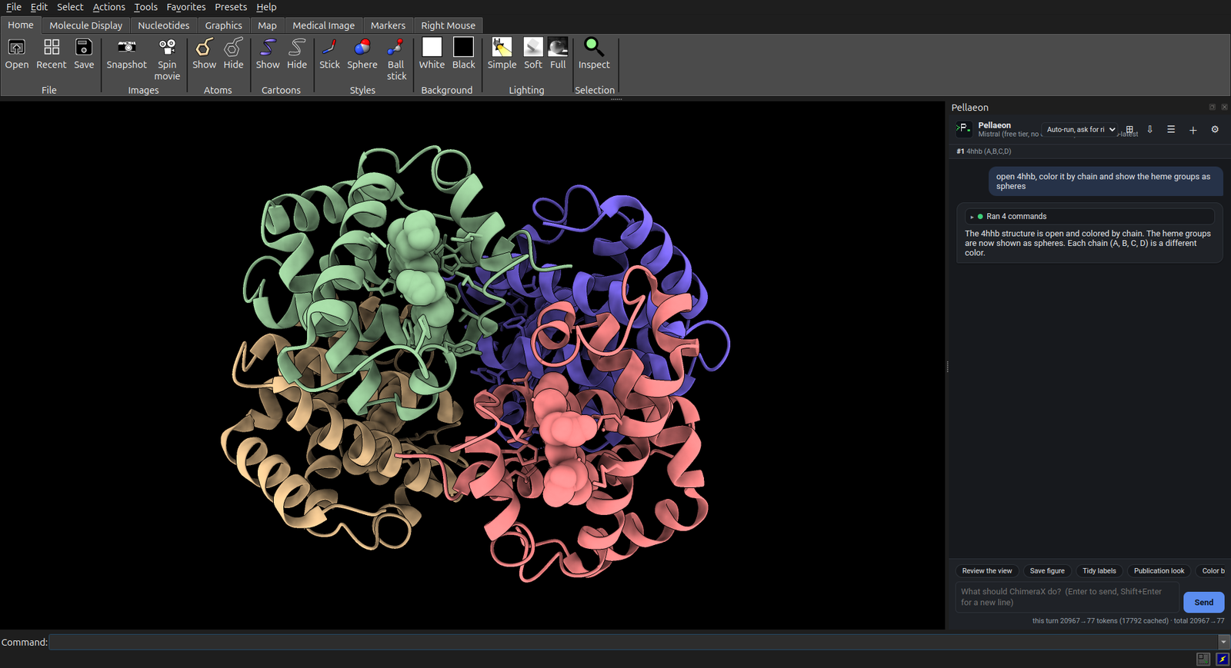Toggle the Pellaeon panel list-view icon

point(1171,130)
